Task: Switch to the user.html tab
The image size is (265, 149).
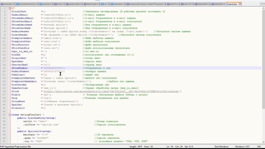Action: pyautogui.click(x=218, y=4)
